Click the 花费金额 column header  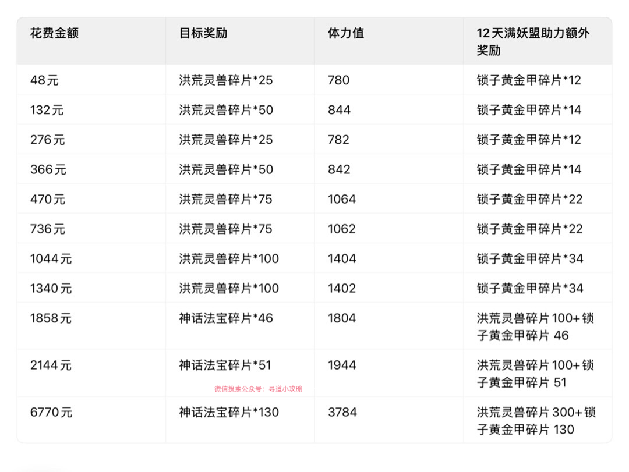(x=54, y=33)
